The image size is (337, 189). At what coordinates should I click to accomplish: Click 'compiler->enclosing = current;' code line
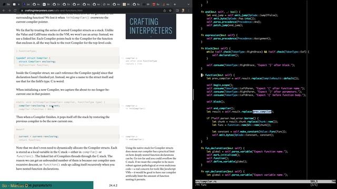click(39, 106)
